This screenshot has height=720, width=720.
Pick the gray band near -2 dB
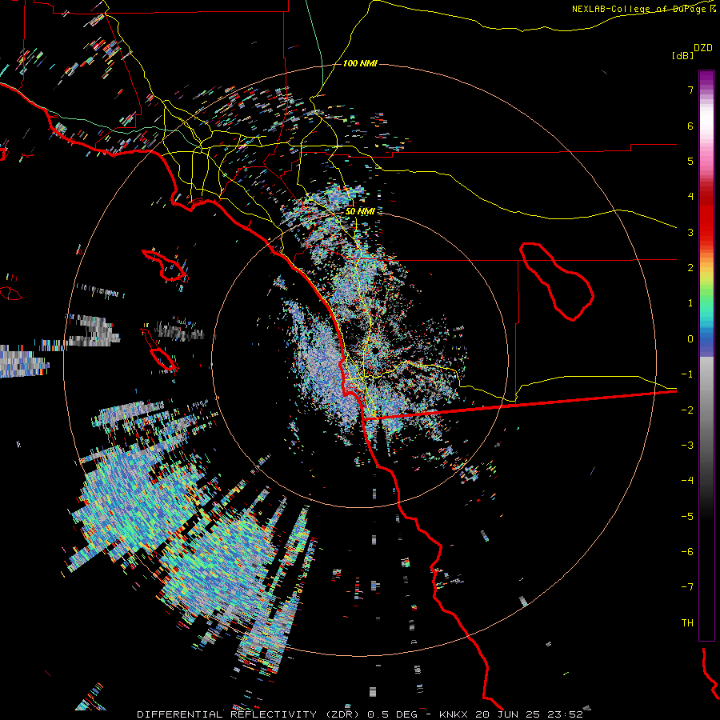click(x=706, y=409)
